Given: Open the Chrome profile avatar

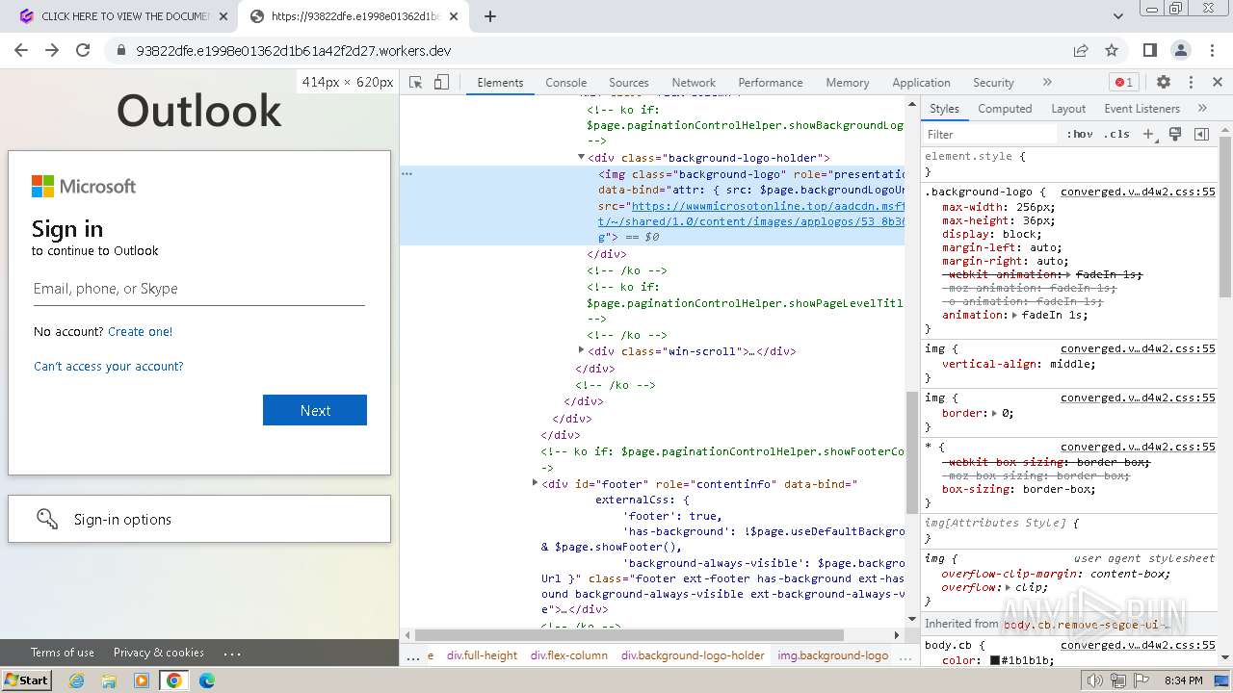Looking at the screenshot, I should pyautogui.click(x=1181, y=50).
